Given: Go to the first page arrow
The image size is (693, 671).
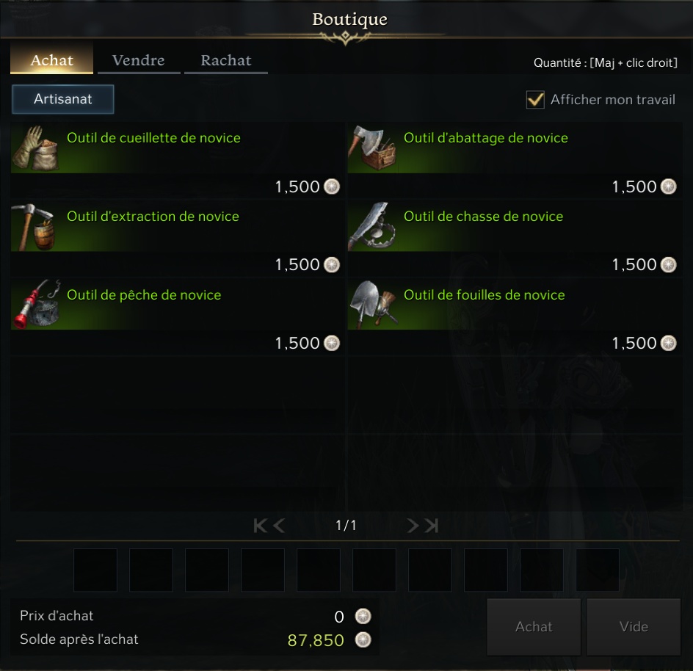Looking at the screenshot, I should pyautogui.click(x=261, y=526).
